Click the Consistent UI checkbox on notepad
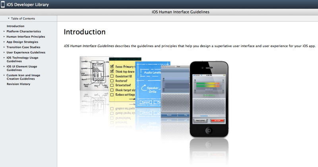The height and width of the screenshot is (167, 318). (112, 76)
